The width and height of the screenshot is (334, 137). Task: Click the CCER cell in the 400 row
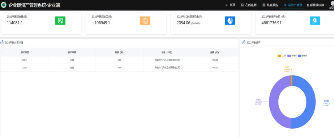(x=24, y=68)
